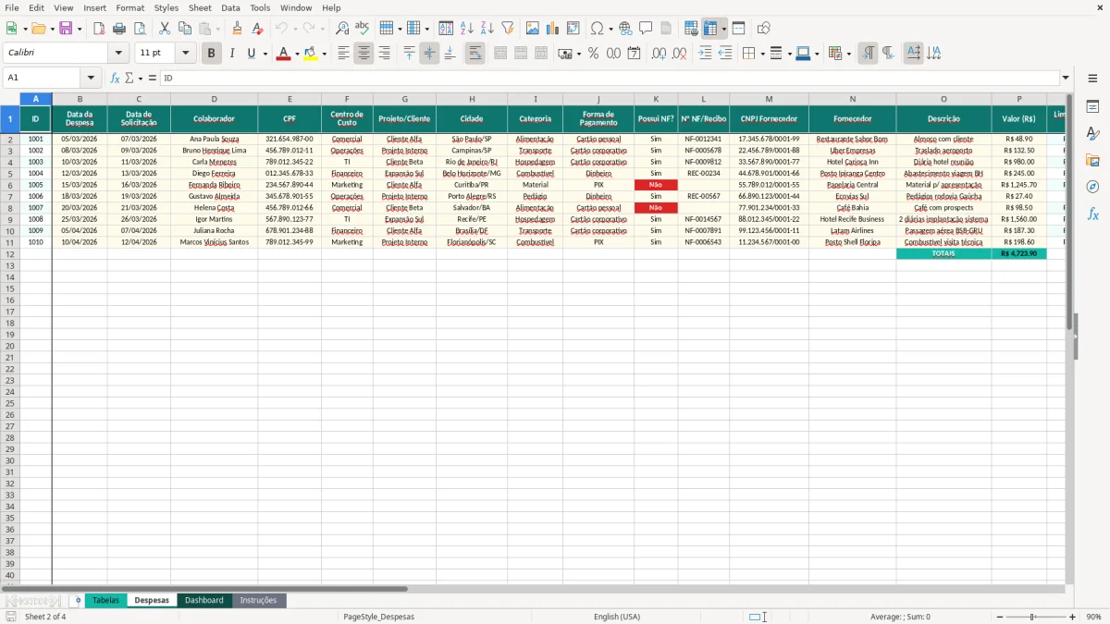The width and height of the screenshot is (1110, 624).
Task: Select the Clone Formatting paintbrush
Action: click(x=238, y=29)
